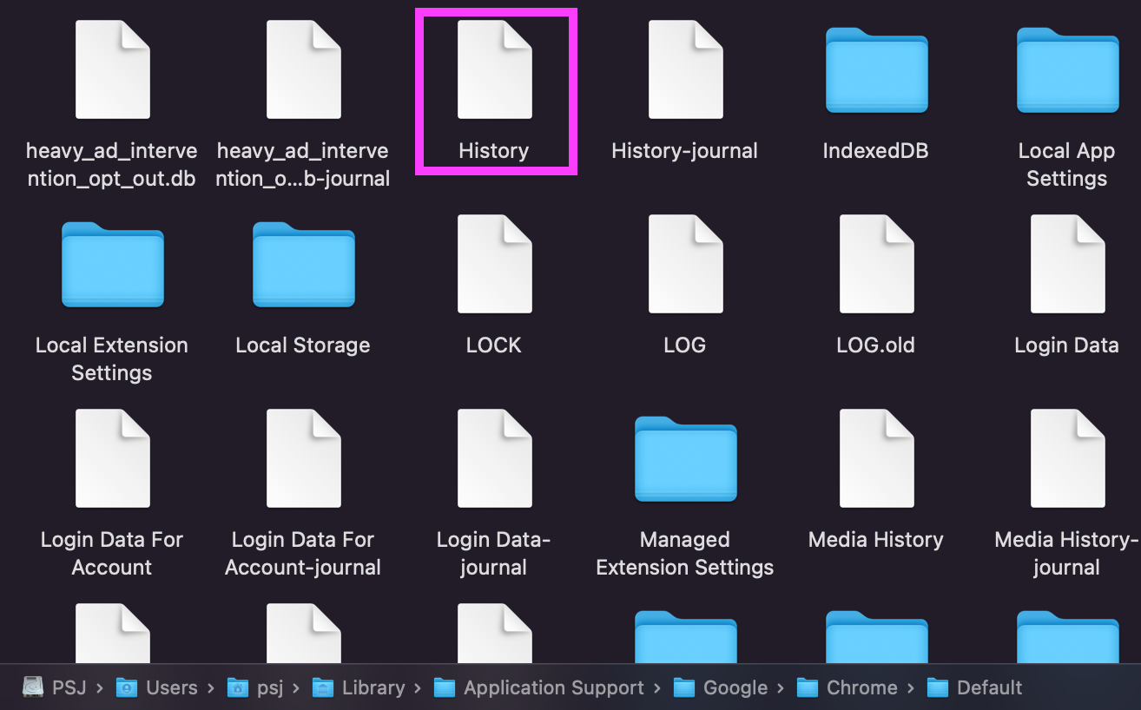This screenshot has height=710, width=1141.
Task: Go to Application Support in path bar
Action: [538, 687]
